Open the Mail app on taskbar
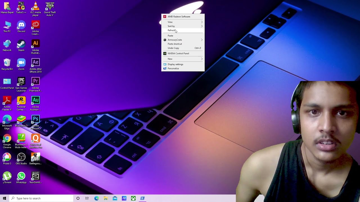The width and height of the screenshot is (360, 202). (x=115, y=198)
